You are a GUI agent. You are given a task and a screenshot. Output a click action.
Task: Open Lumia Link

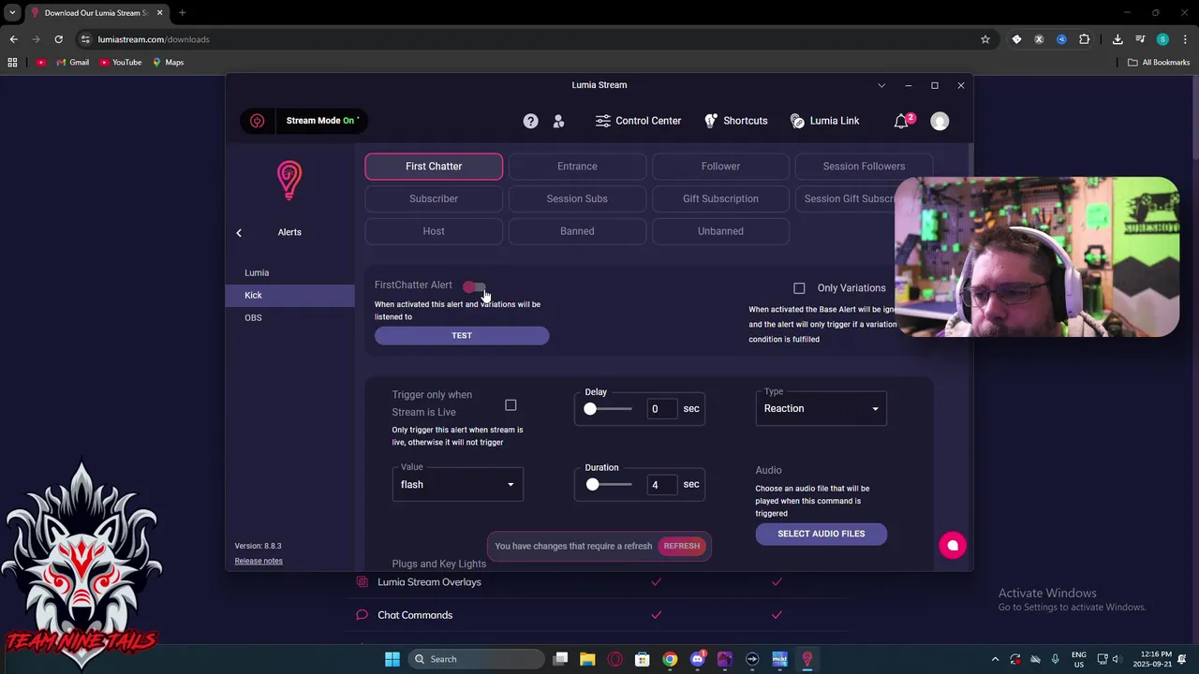pyautogui.click(x=824, y=121)
